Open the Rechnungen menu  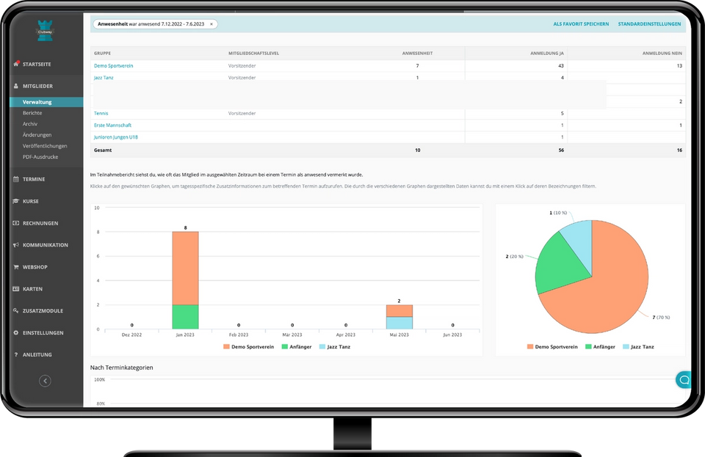tap(40, 223)
